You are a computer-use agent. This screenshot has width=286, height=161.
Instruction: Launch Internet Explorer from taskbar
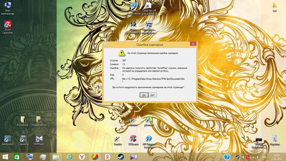(69, 157)
